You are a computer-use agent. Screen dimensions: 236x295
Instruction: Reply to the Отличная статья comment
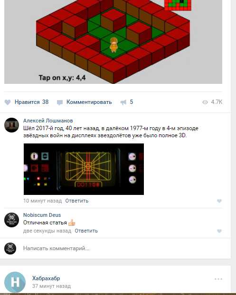(x=86, y=231)
